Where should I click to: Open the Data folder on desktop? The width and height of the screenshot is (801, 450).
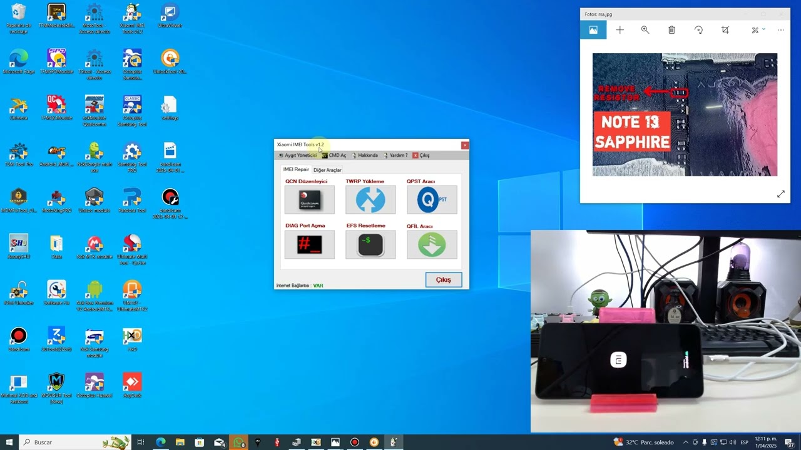56,247
